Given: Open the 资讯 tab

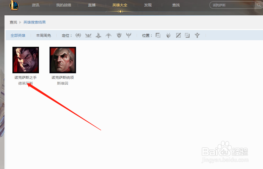Looking at the screenshot, I should point(35,5).
